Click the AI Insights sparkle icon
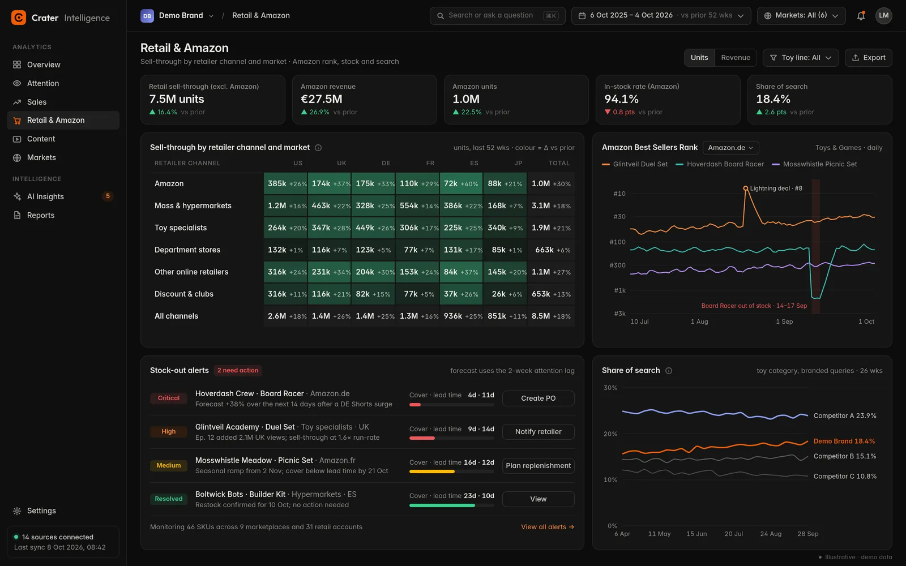Image resolution: width=906 pixels, height=566 pixels. click(17, 196)
